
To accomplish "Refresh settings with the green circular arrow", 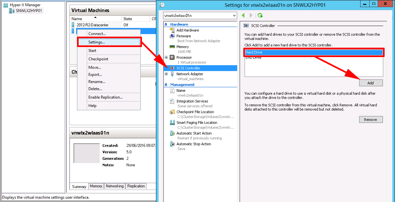I will [260, 15].
